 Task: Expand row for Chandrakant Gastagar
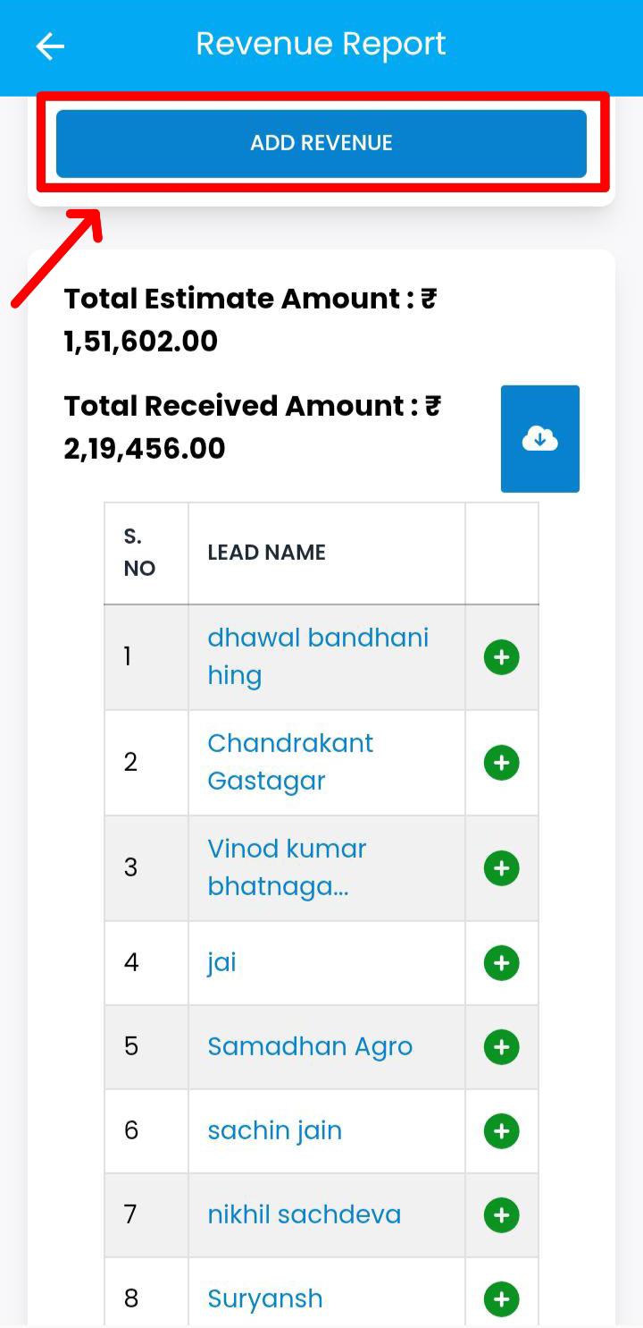point(501,763)
